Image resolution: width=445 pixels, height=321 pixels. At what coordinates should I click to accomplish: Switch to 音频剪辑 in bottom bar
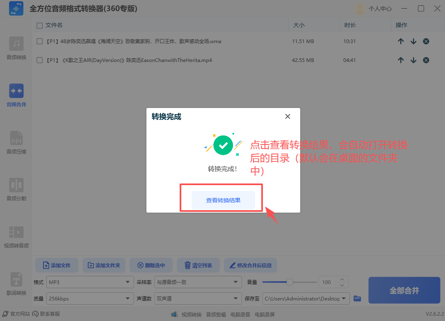pos(216,314)
